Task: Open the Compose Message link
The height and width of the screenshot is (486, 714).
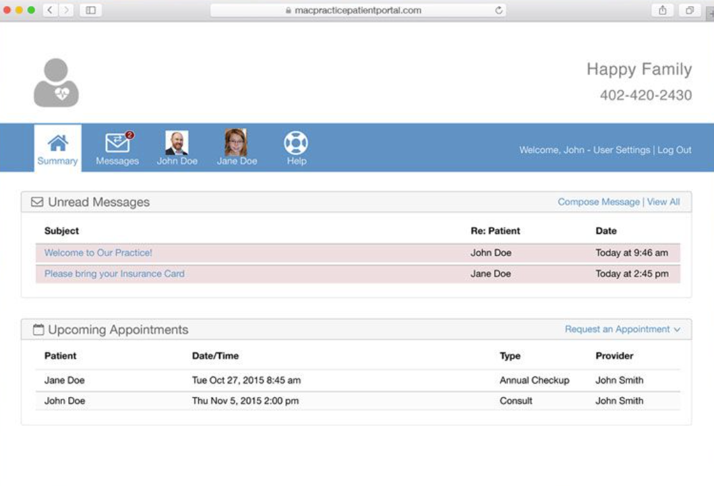Action: click(x=598, y=202)
